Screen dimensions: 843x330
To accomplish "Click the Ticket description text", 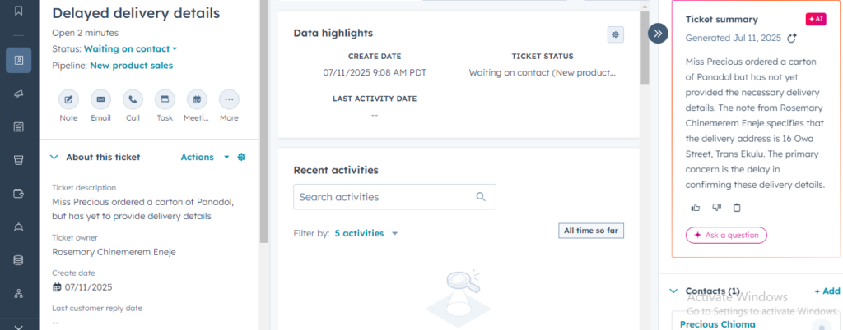I will click(x=143, y=209).
